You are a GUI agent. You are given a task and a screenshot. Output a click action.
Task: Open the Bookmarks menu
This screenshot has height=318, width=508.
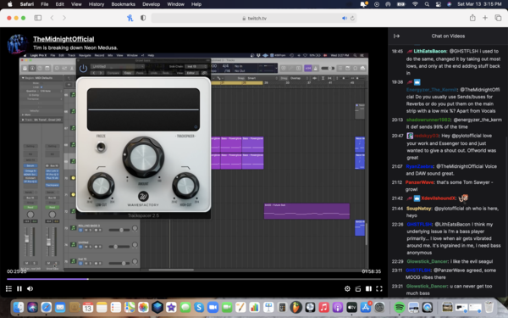click(x=123, y=4)
